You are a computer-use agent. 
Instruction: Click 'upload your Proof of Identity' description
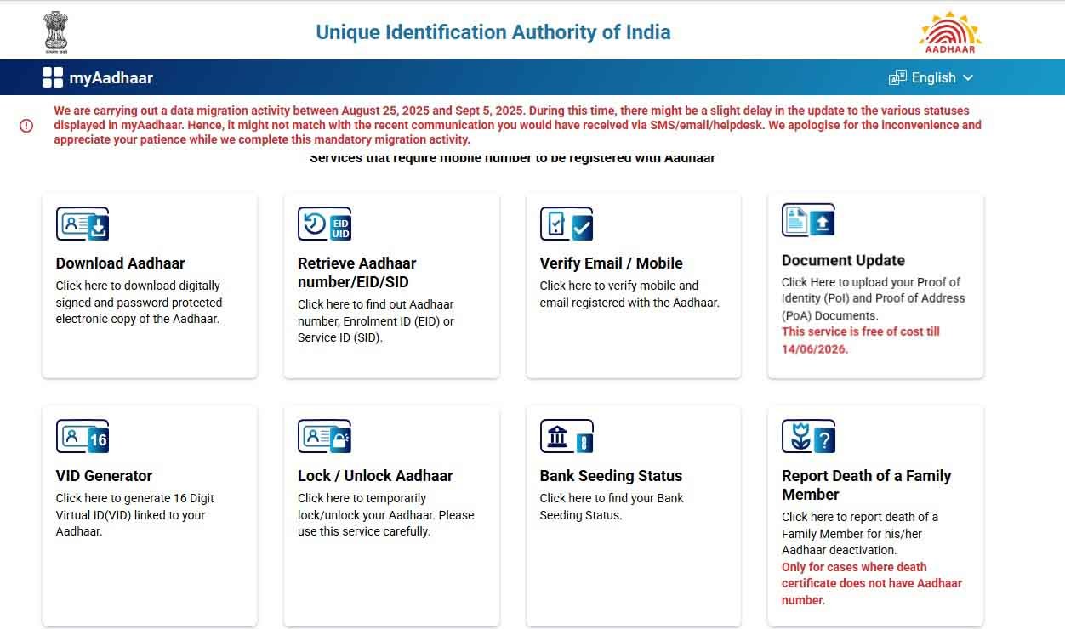point(874,298)
